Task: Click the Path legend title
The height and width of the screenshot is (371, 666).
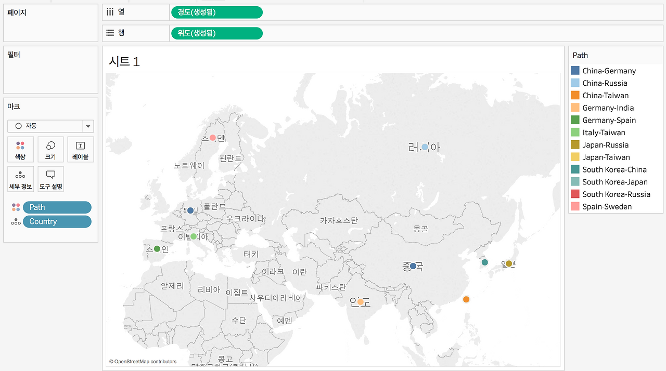Action: point(580,55)
